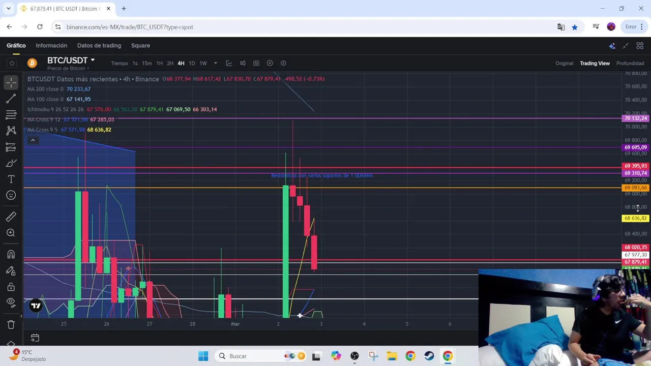This screenshot has height=366, width=651.
Task: Click the yellow 68 636,82 price label
Action: click(635, 218)
